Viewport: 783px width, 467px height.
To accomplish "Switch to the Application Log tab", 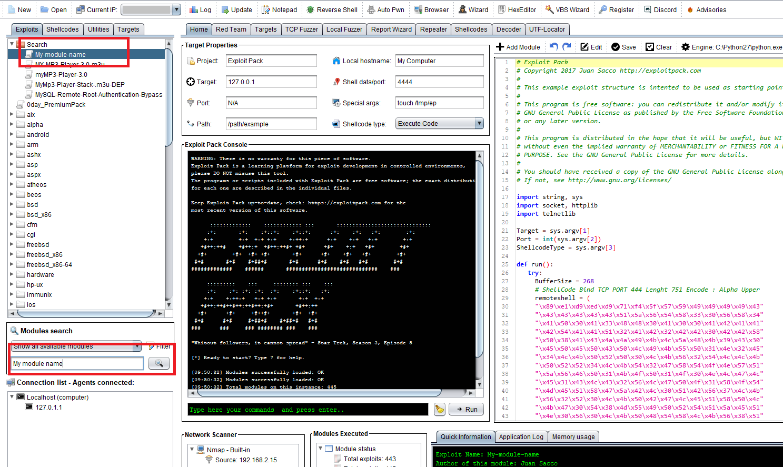I will click(x=521, y=437).
